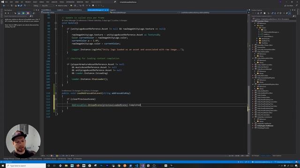Open the Edit menu
This screenshot has width=300, height=168.
pos(11,2)
